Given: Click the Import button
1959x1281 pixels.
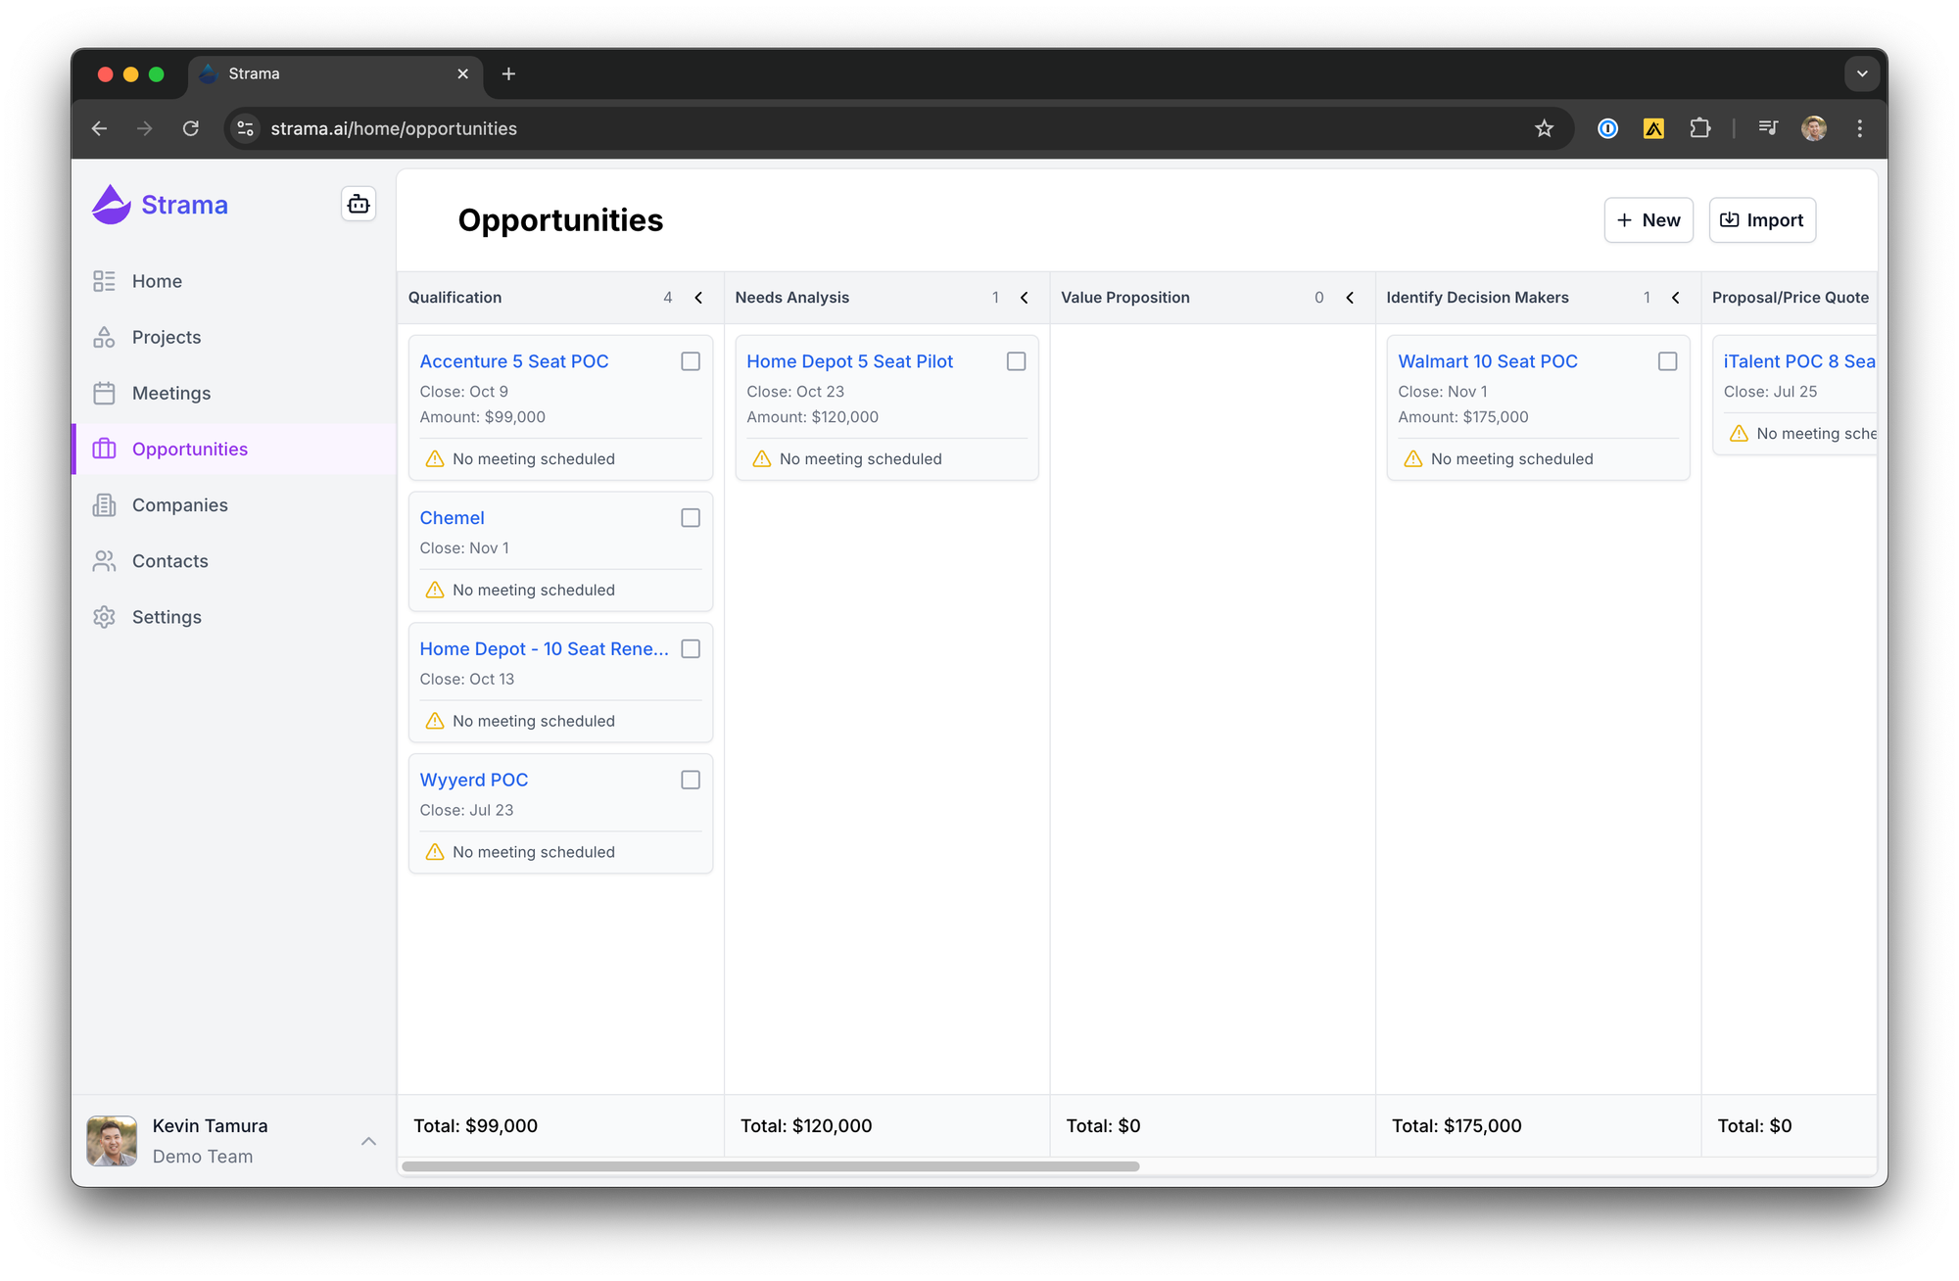Looking at the screenshot, I should click(x=1762, y=220).
